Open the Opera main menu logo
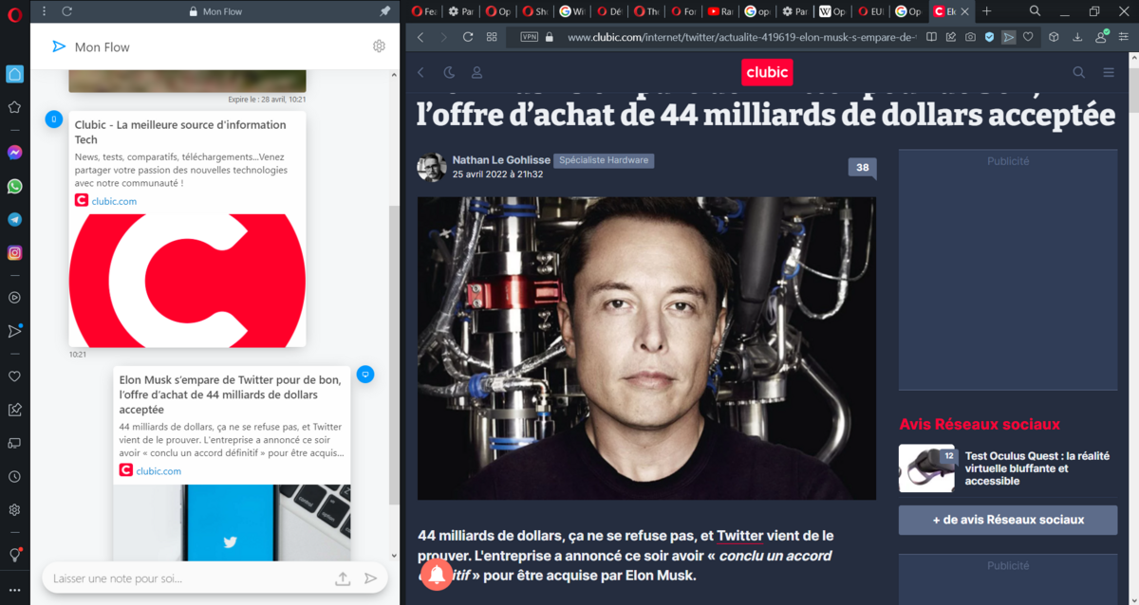This screenshot has height=605, width=1139. click(14, 15)
